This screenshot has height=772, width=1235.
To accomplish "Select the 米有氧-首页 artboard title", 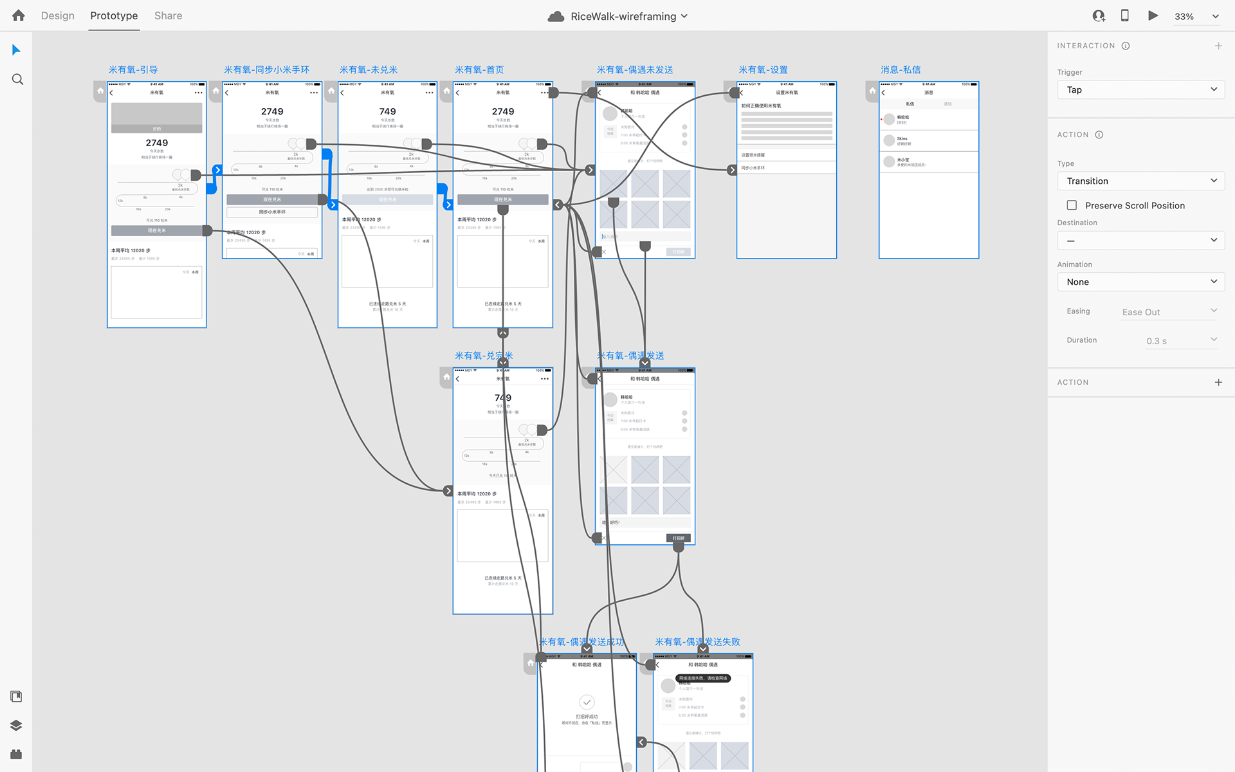I will click(479, 69).
